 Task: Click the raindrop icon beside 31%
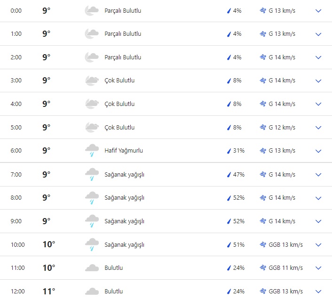point(229,151)
